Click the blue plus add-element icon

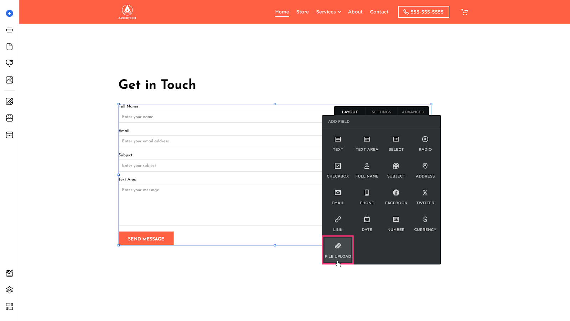[x=10, y=14]
